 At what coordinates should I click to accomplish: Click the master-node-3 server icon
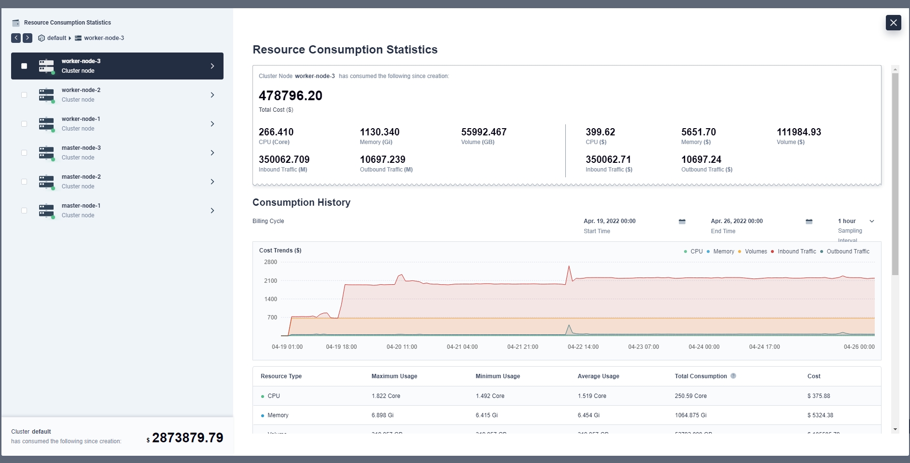(x=46, y=153)
